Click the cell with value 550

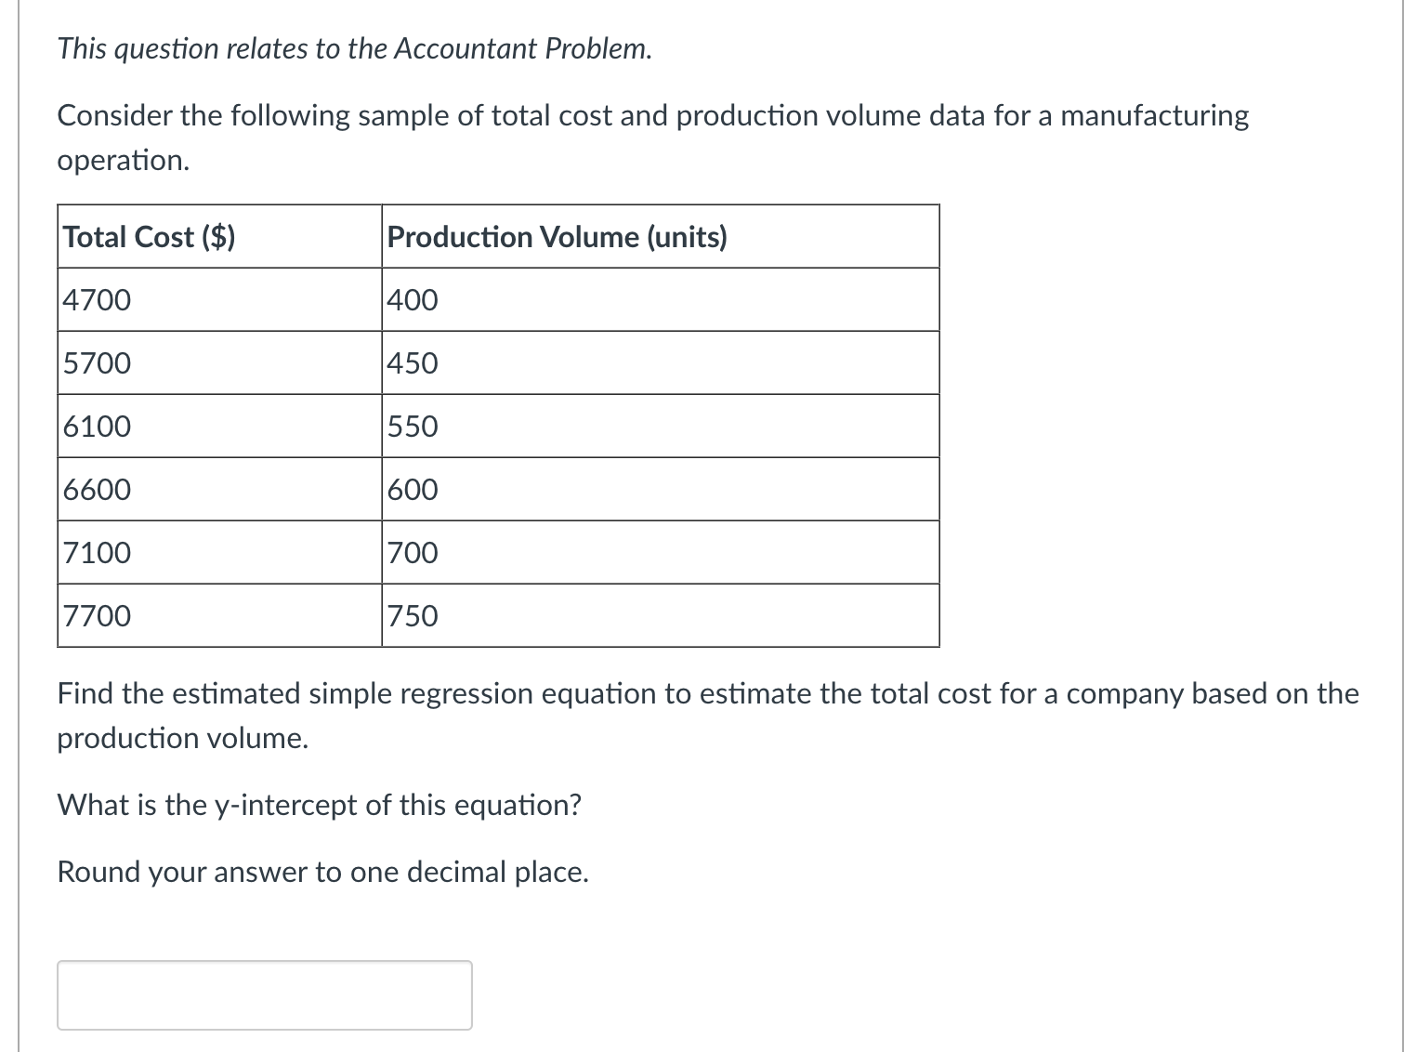(410, 426)
